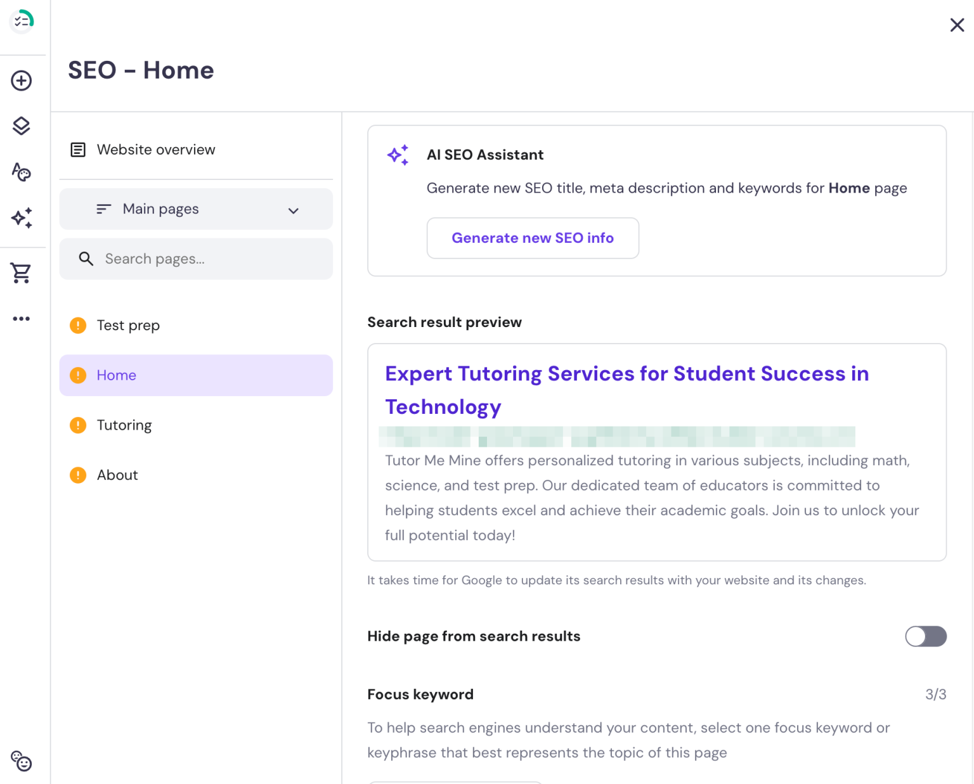Select Website overview
This screenshot has height=784, width=974.
(155, 150)
